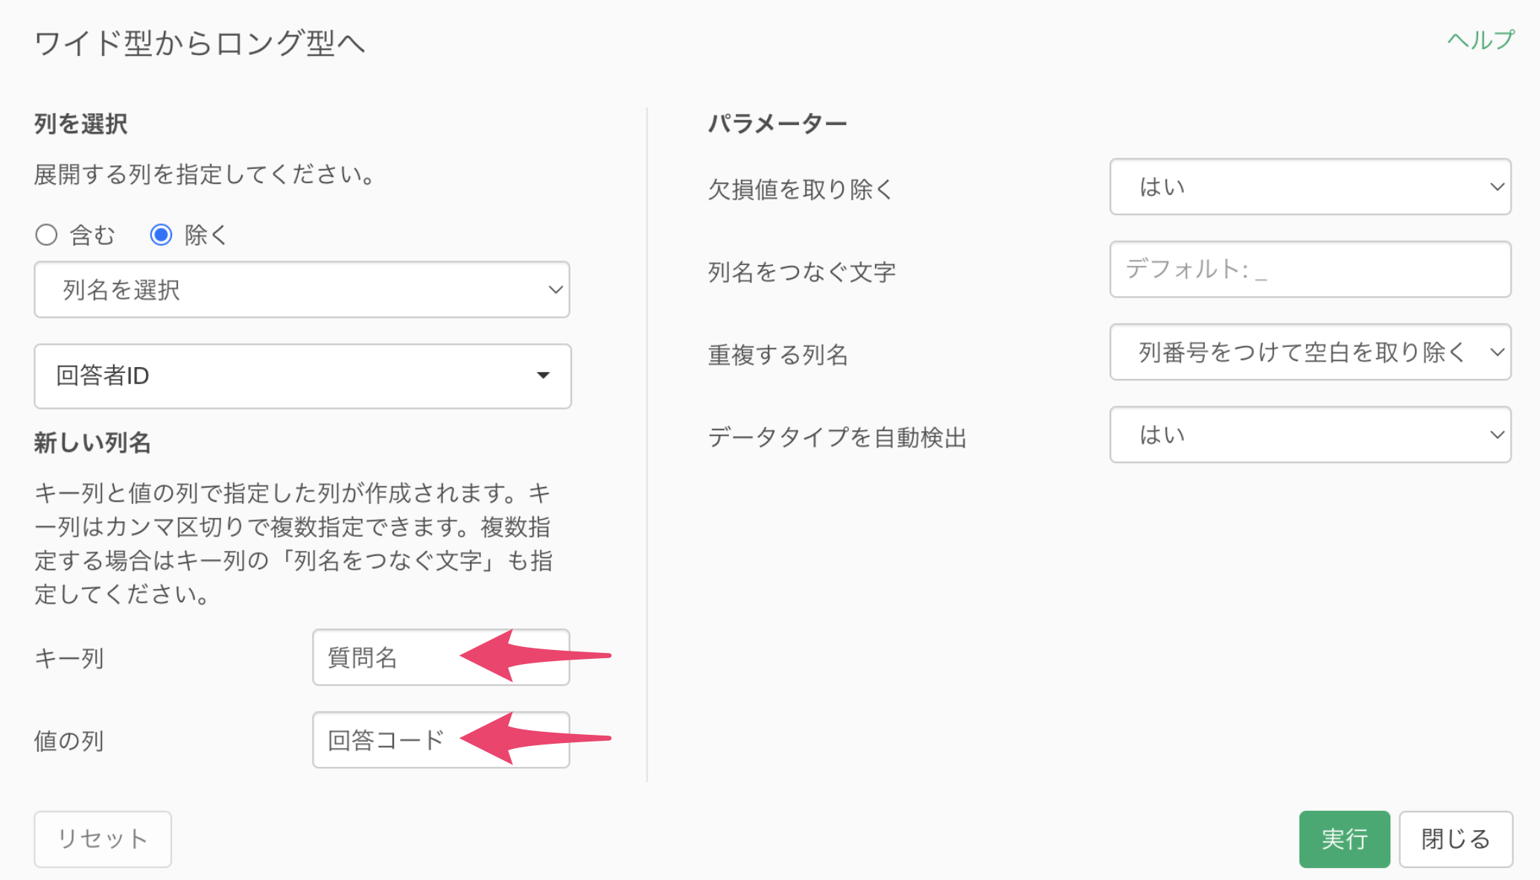The width and height of the screenshot is (1540, 880).
Task: Open the データタイプを自動検出 dropdown
Action: 1309,435
